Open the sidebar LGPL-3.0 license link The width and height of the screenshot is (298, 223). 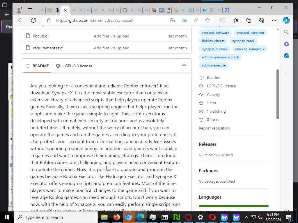pos(217,86)
